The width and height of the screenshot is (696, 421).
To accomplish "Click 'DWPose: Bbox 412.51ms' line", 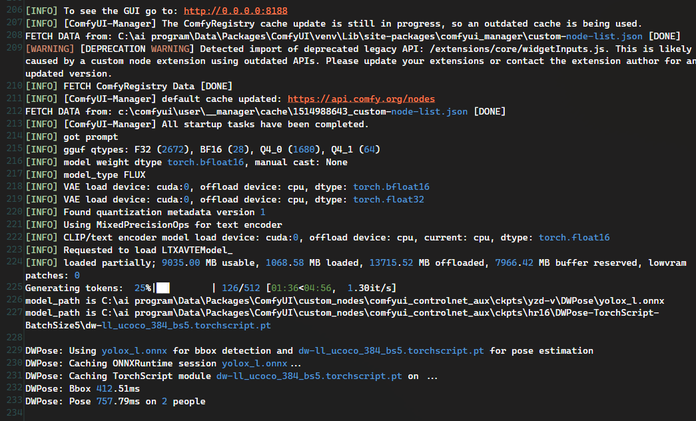I will coord(83,388).
